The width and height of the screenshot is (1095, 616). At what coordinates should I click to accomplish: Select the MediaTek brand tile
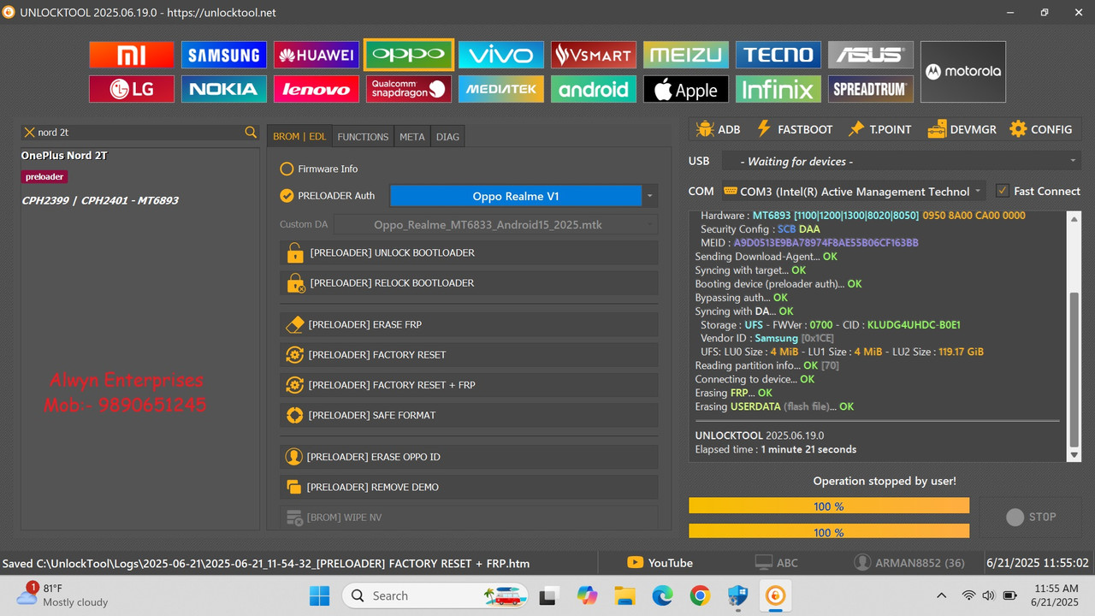501,89
